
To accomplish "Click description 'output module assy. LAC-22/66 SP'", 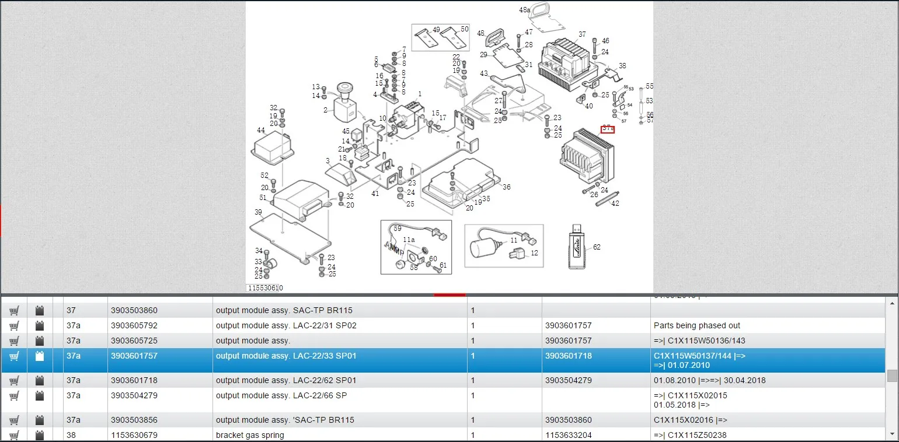I will (281, 396).
